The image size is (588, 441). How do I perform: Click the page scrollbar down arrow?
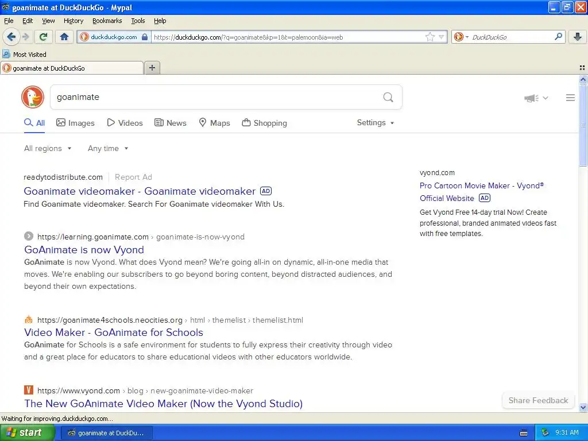583,407
